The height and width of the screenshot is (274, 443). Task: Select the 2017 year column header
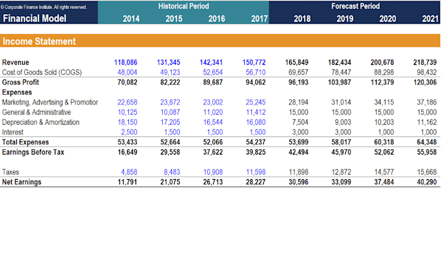[x=259, y=19]
